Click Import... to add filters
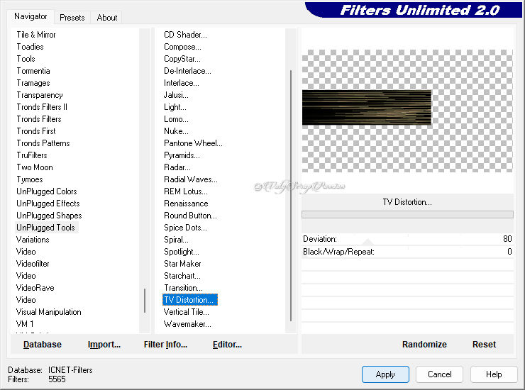525x390 pixels. (104, 345)
